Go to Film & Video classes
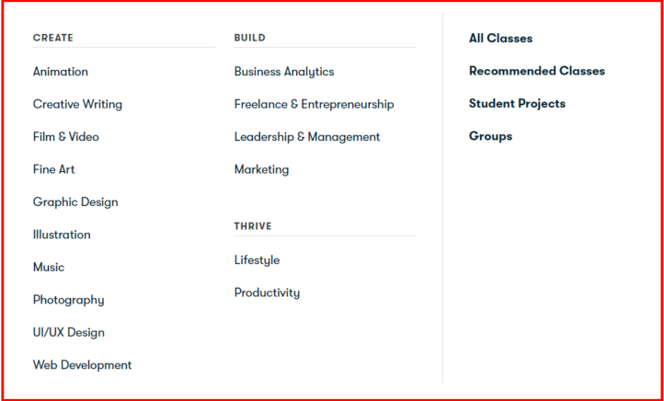 tap(66, 137)
